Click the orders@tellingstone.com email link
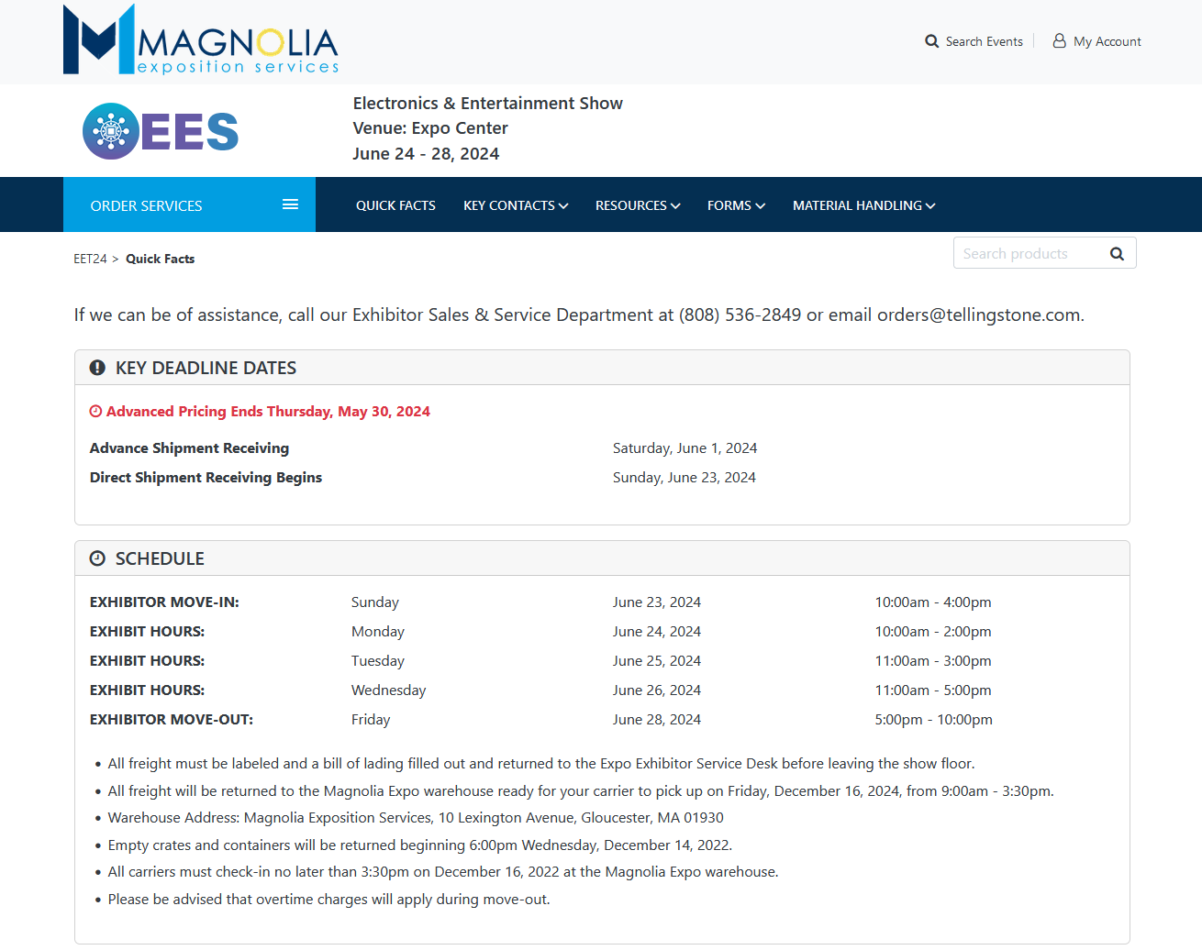 click(x=978, y=315)
